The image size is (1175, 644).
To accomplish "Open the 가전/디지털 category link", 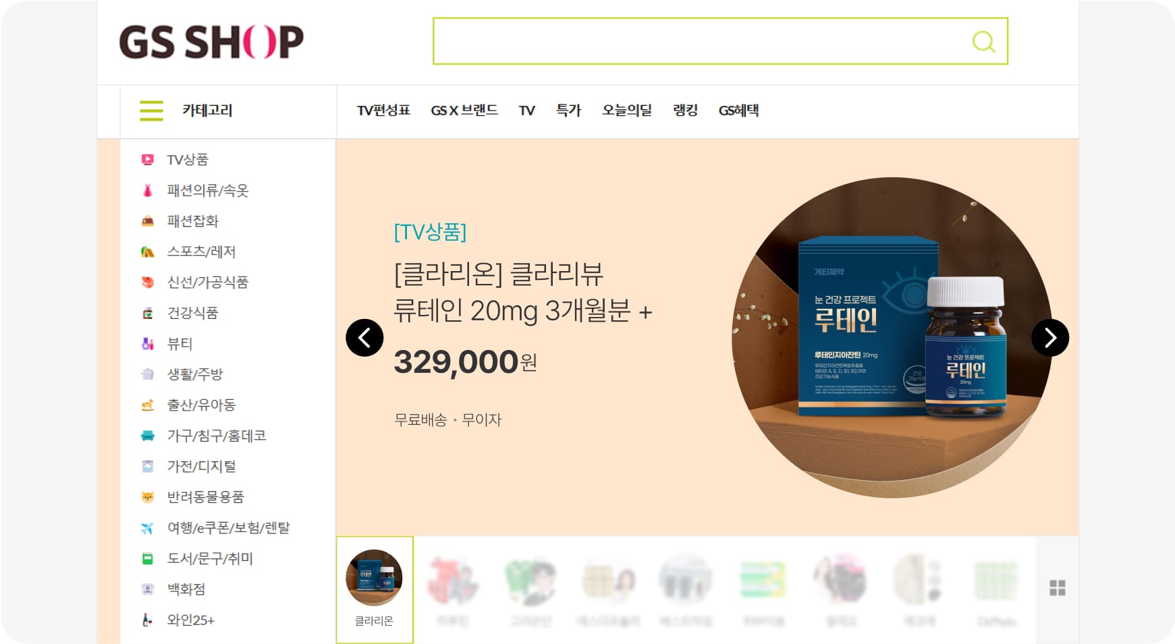I will (x=201, y=467).
